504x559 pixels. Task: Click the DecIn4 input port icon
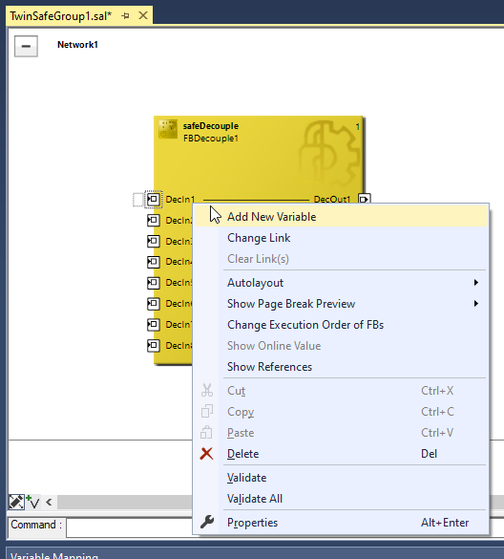tap(154, 262)
